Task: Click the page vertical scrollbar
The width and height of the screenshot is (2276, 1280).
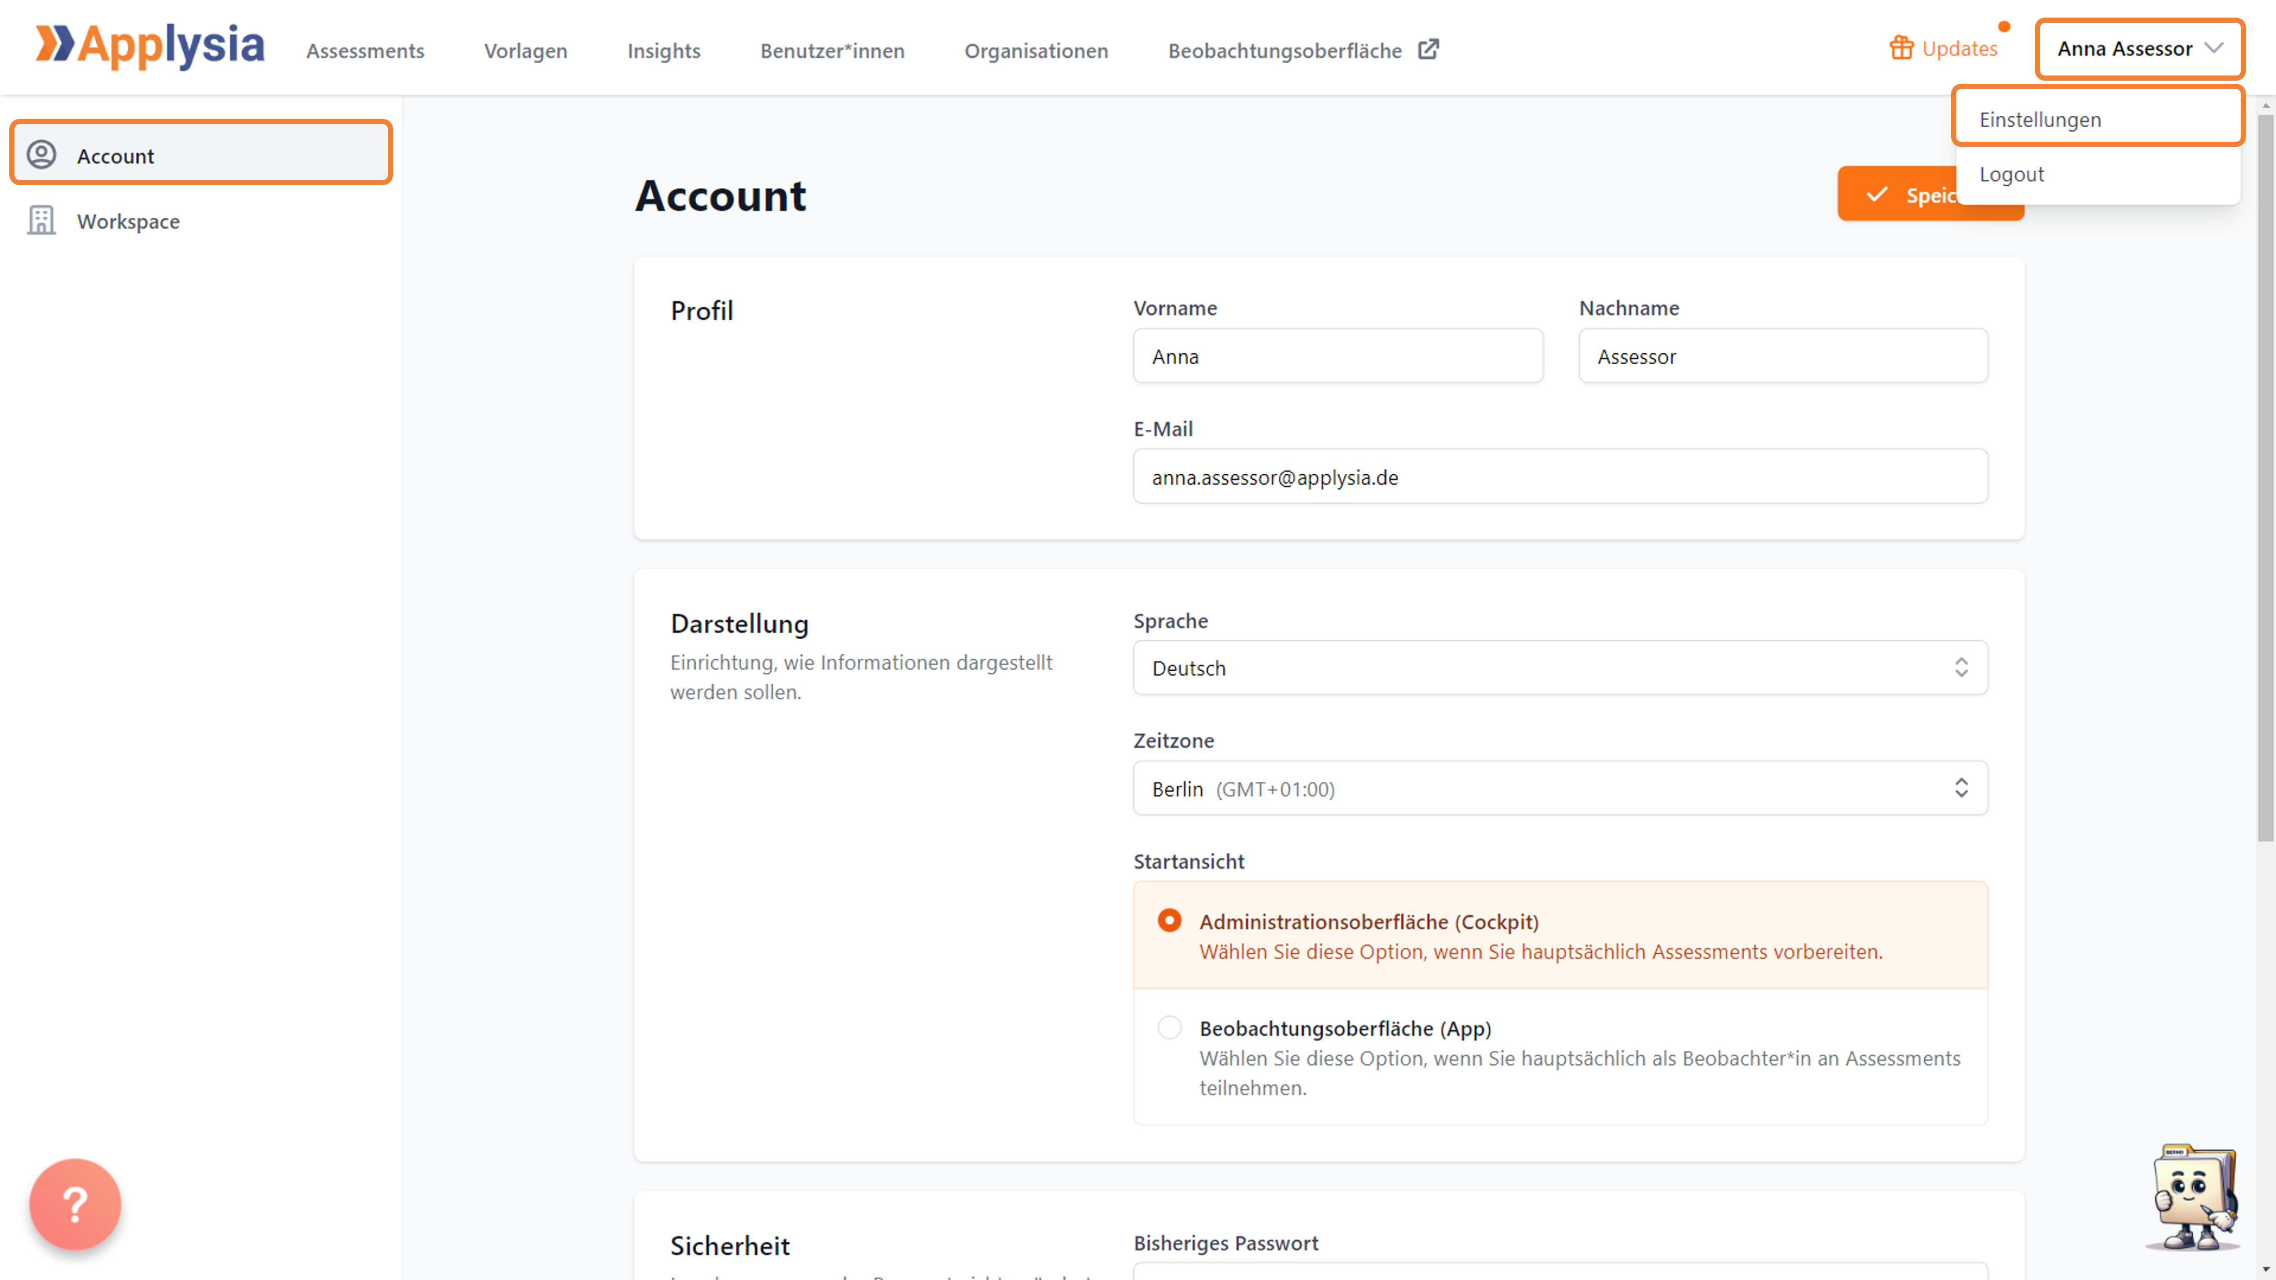Action: pos(2266,477)
